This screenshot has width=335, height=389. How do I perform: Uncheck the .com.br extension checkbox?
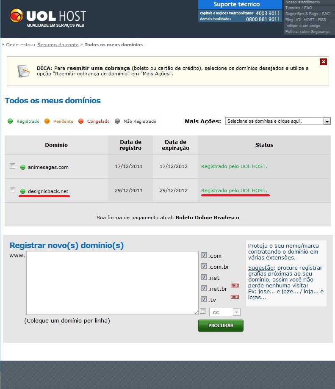[204, 266]
